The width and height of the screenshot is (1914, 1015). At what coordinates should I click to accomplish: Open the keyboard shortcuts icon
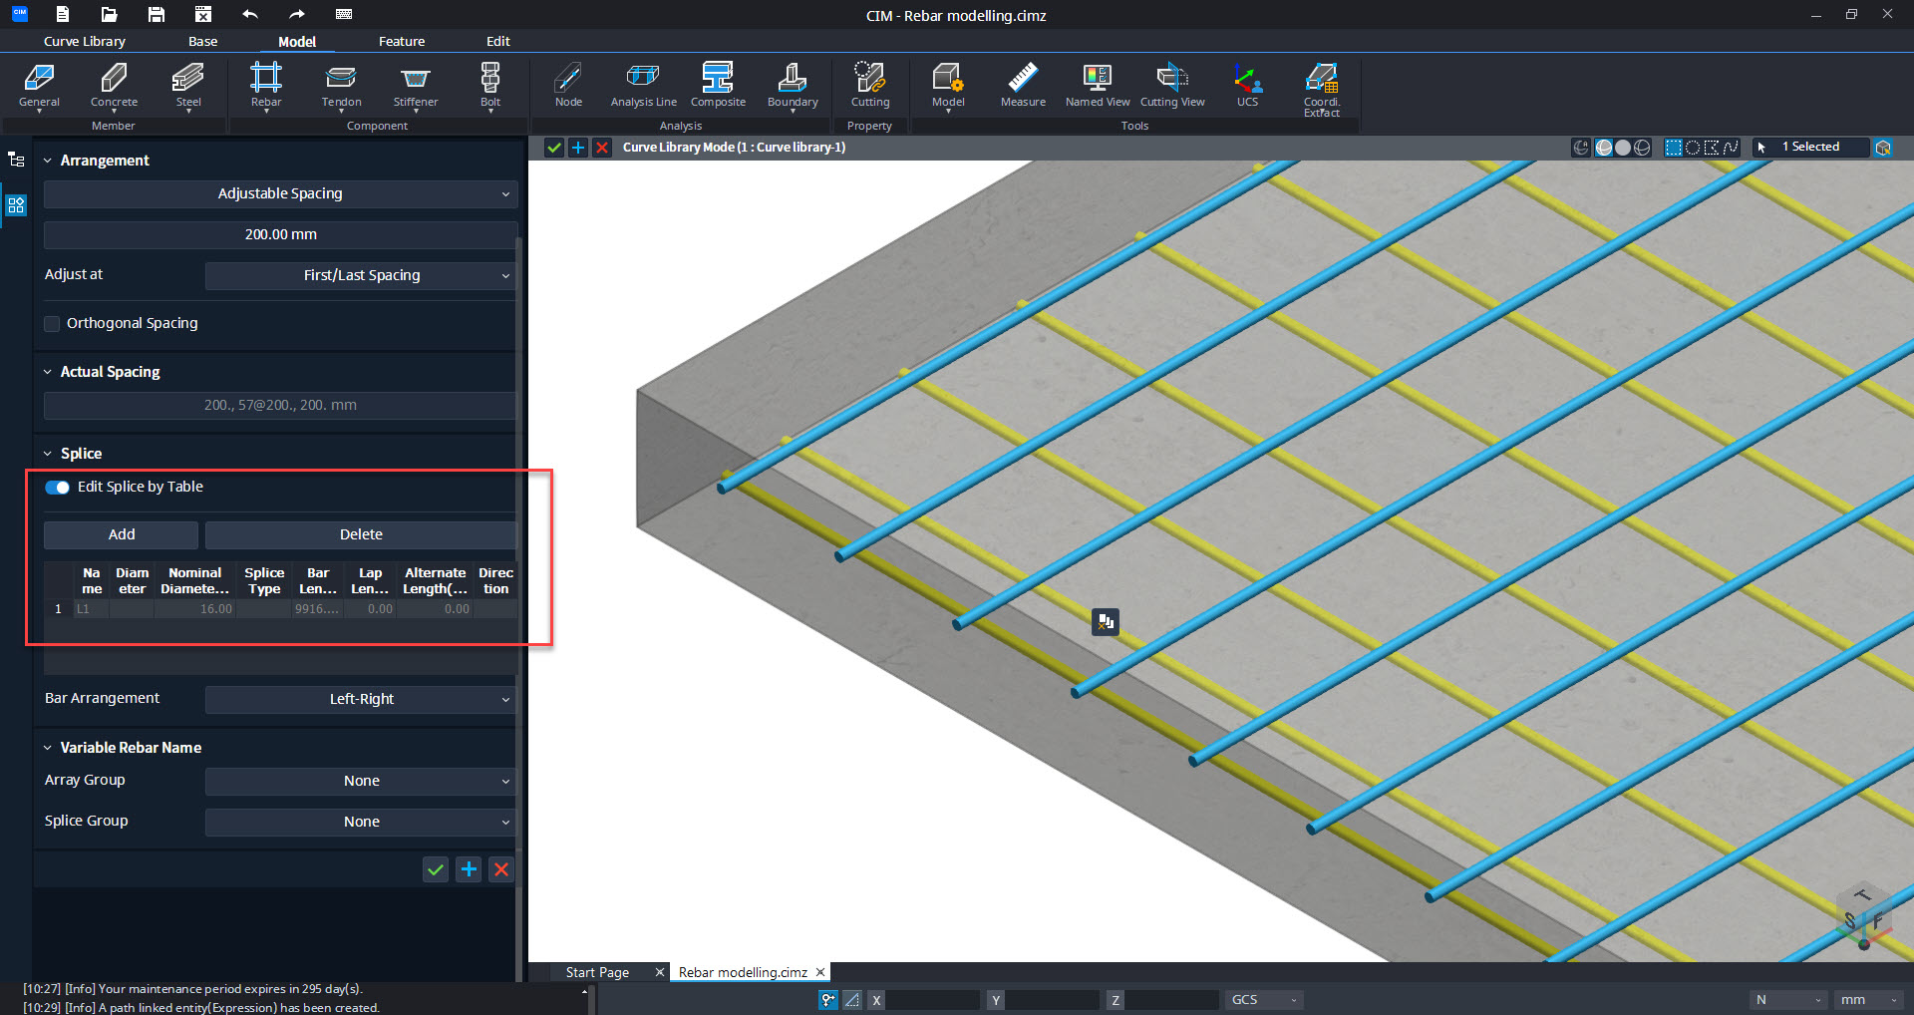pyautogui.click(x=344, y=14)
